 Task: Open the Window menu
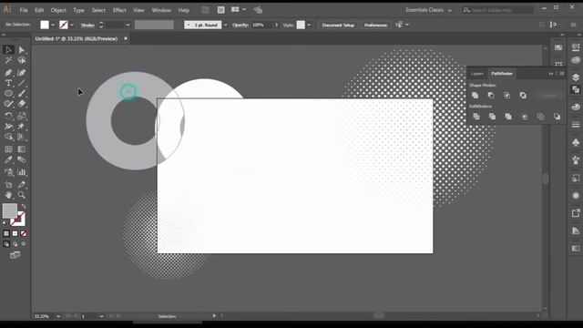(x=161, y=10)
